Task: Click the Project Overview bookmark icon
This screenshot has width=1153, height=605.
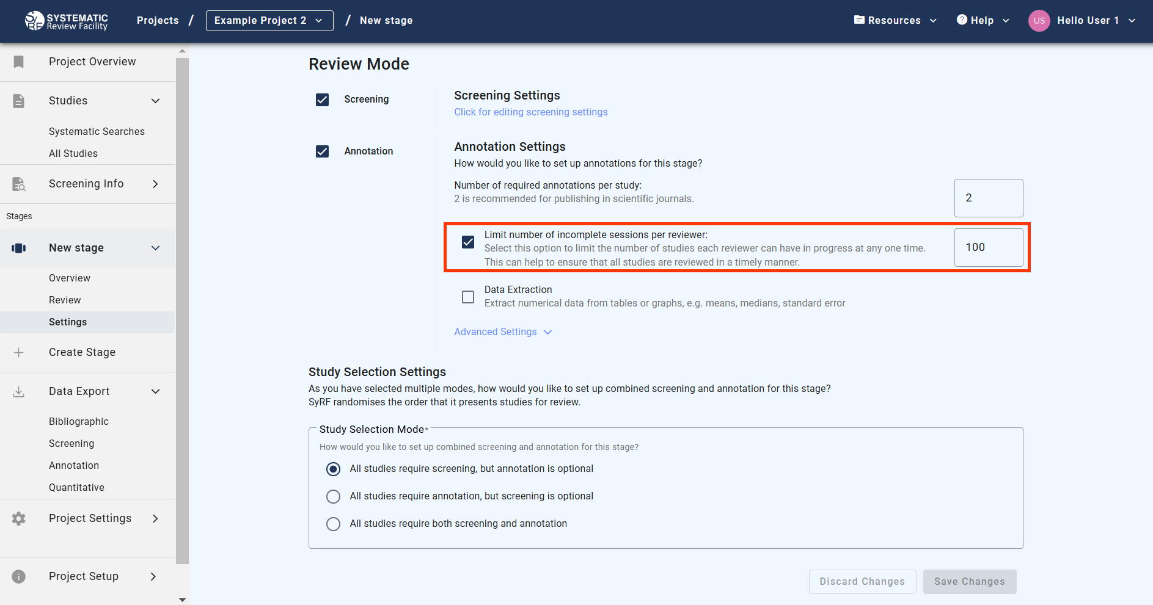Action: point(19,62)
